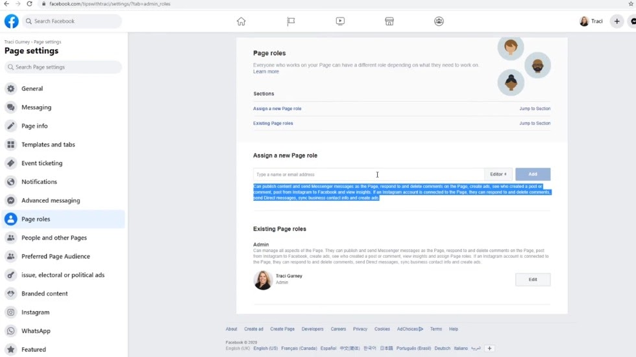The width and height of the screenshot is (636, 357).
Task: Open the Messaging settings tab
Action: point(64,108)
